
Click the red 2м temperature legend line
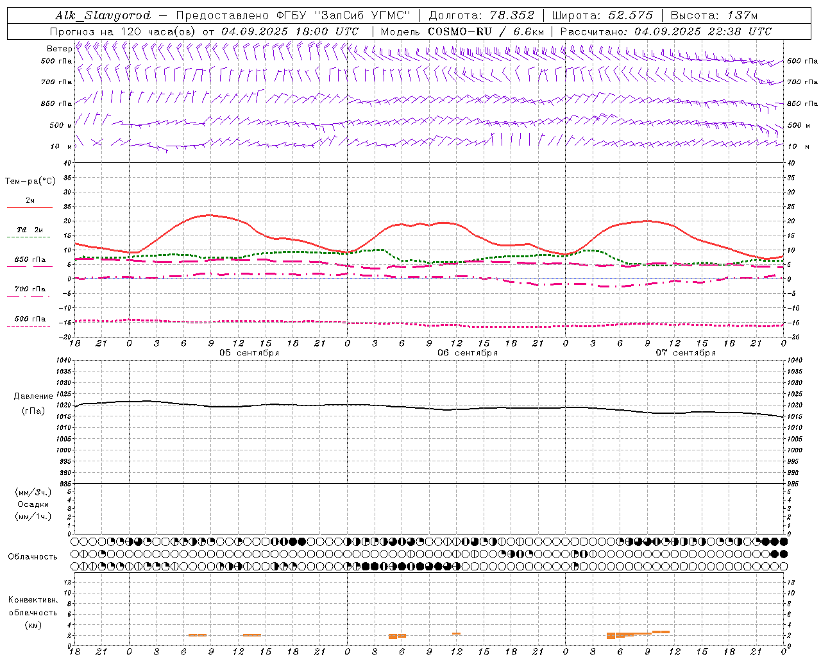[x=30, y=208]
